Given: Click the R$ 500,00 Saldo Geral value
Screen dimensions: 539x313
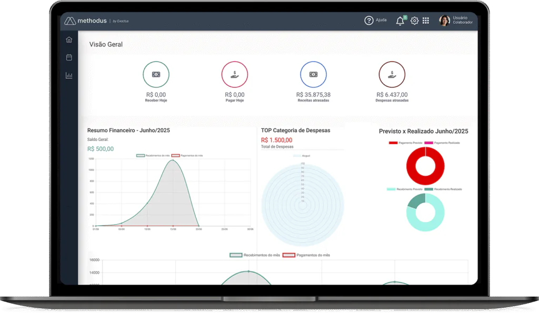Looking at the screenshot, I should click(101, 149).
